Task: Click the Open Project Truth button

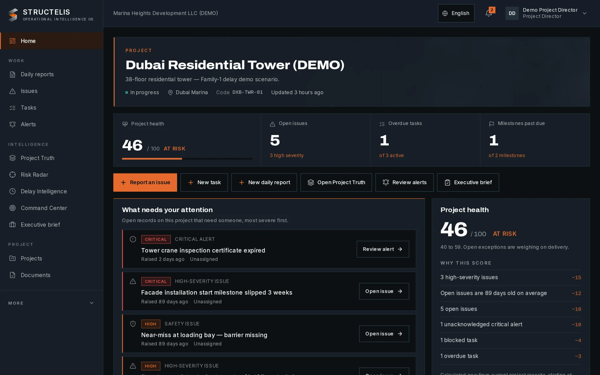Action: tap(336, 182)
